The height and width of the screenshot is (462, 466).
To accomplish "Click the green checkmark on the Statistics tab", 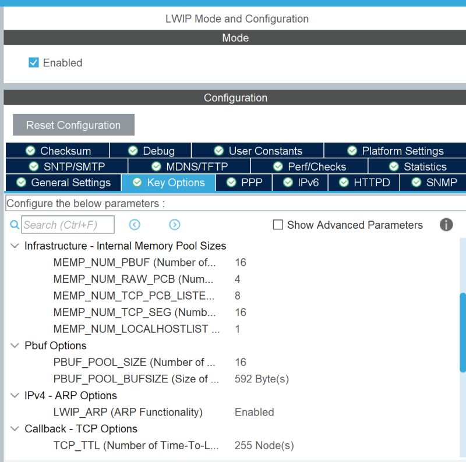I will (x=394, y=166).
